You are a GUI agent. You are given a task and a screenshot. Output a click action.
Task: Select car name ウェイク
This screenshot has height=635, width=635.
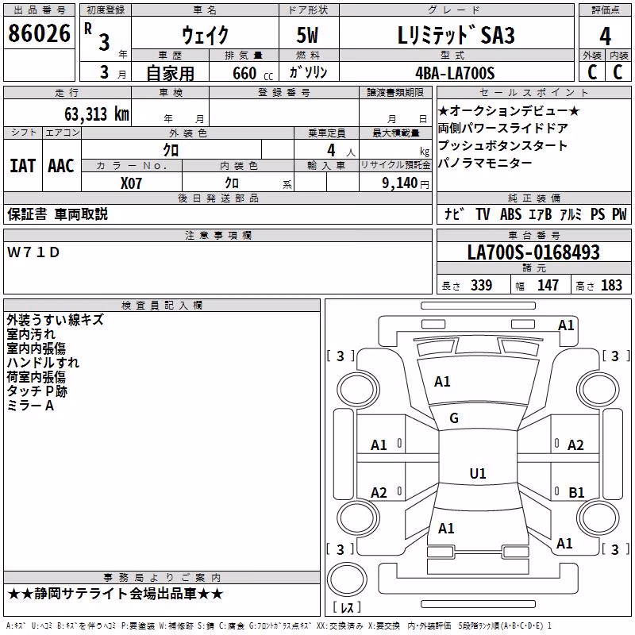coord(205,36)
